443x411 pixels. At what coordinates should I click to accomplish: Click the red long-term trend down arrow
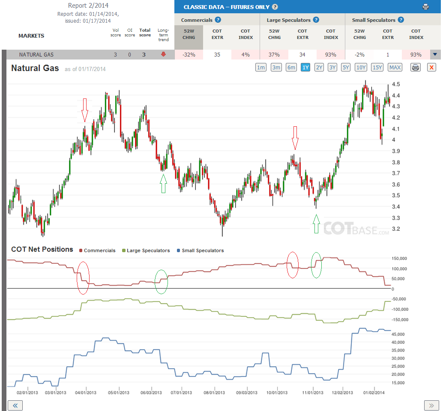163,54
